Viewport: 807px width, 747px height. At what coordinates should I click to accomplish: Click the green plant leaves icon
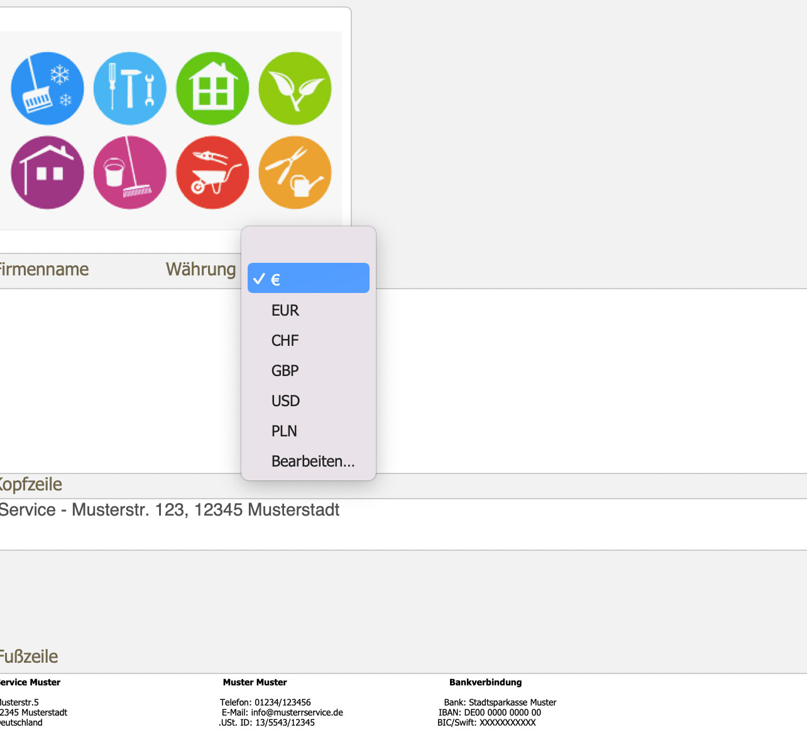[295, 89]
